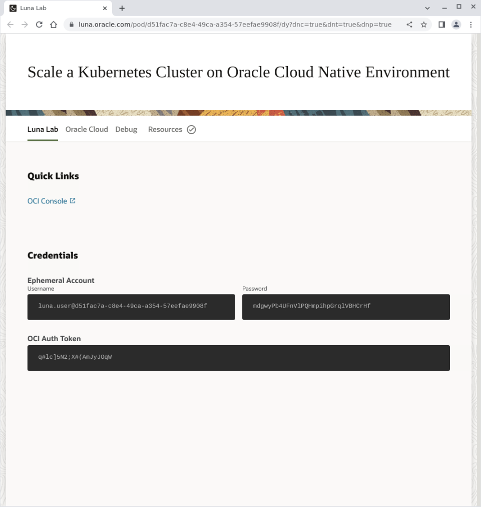Switch to the Oracle Cloud tab
This screenshot has width=481, height=507.
pyautogui.click(x=87, y=129)
